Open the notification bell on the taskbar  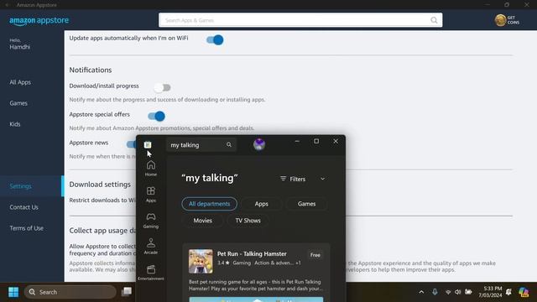[508, 292]
